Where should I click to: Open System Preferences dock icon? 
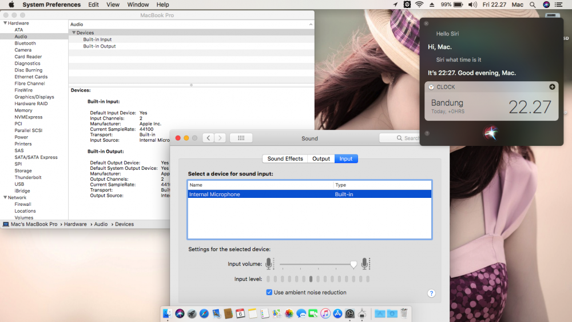tap(350, 313)
